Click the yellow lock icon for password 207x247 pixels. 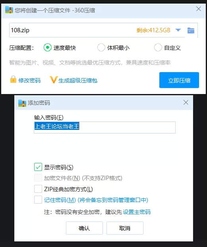[x=13, y=79]
